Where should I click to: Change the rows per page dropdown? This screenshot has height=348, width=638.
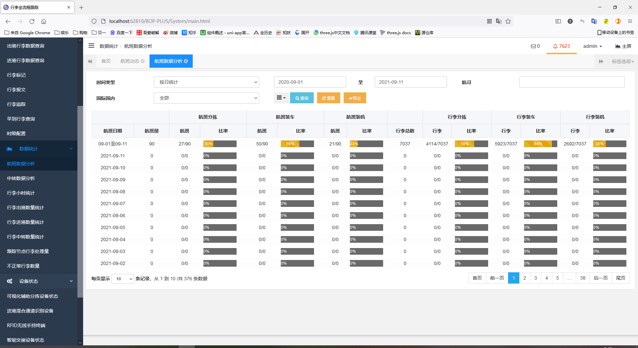[x=123, y=279]
